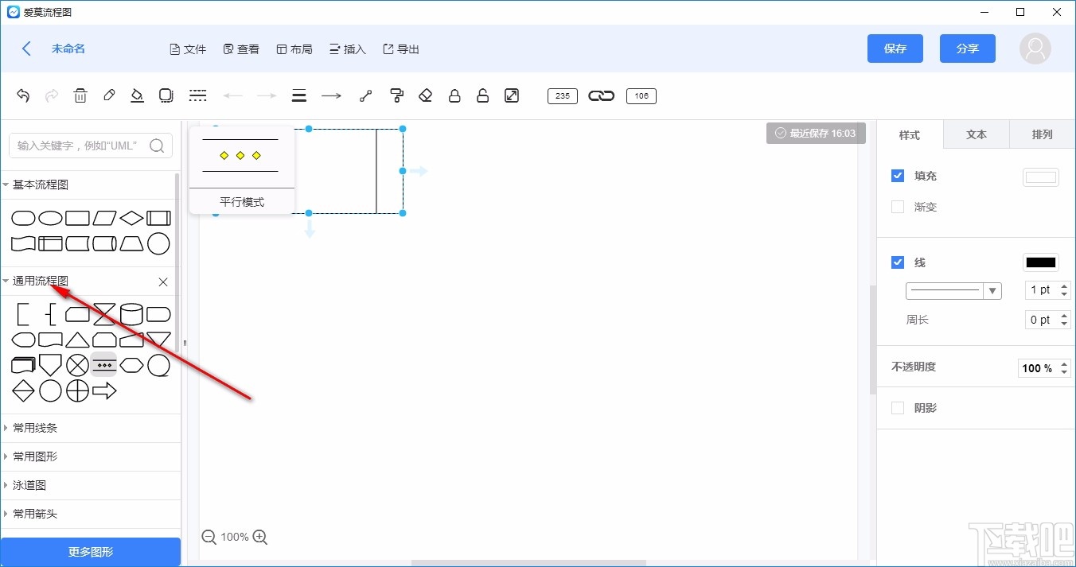Open the 插入 menu
Image resolution: width=1076 pixels, height=567 pixels.
[348, 49]
